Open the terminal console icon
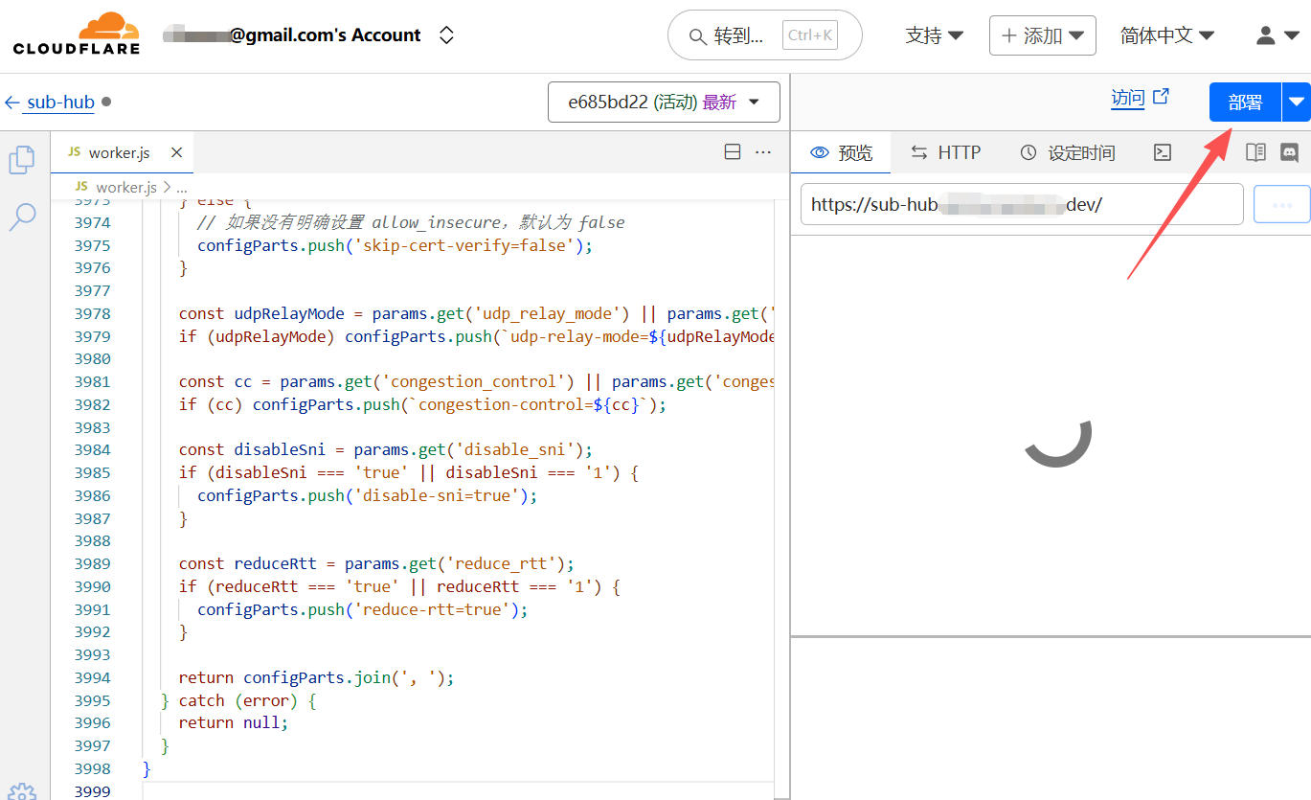 click(x=1163, y=152)
